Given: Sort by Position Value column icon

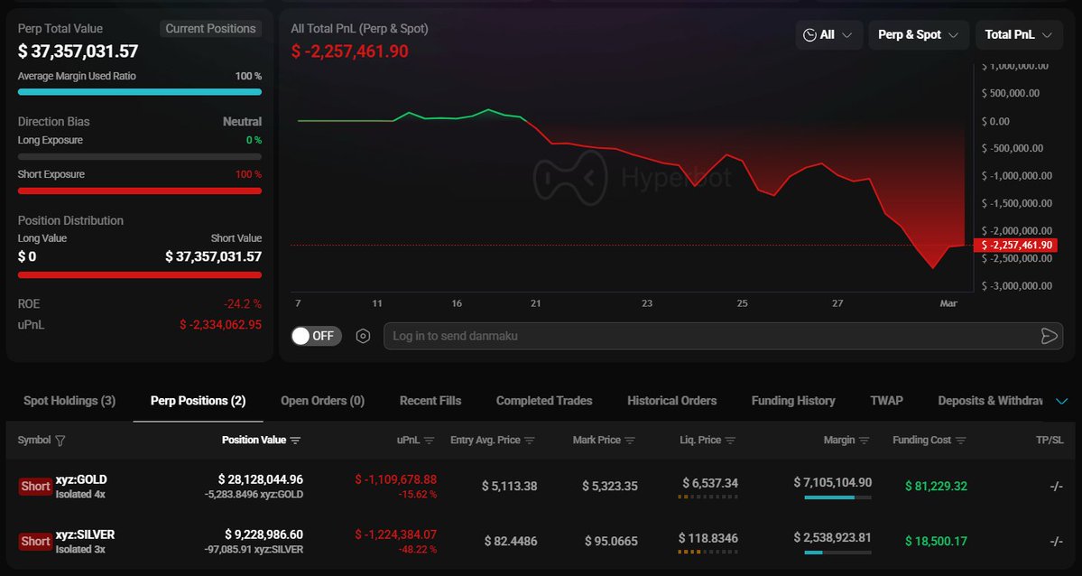Looking at the screenshot, I should click(295, 441).
